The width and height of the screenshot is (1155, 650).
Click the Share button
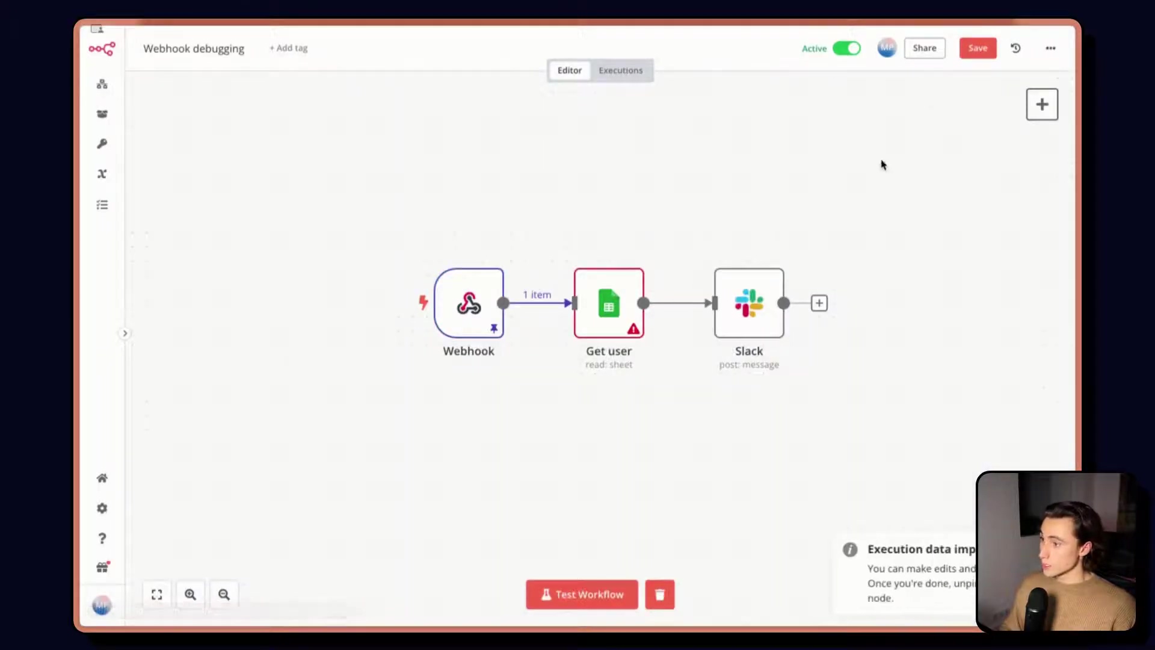pos(925,48)
